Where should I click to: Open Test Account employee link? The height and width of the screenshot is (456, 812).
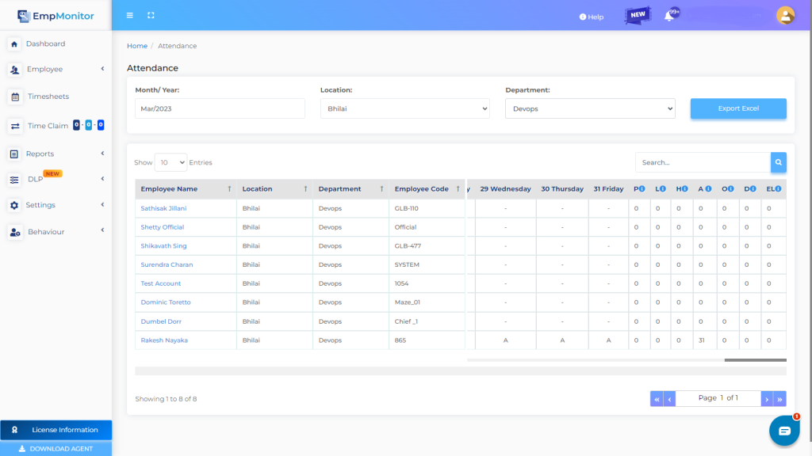pos(160,283)
